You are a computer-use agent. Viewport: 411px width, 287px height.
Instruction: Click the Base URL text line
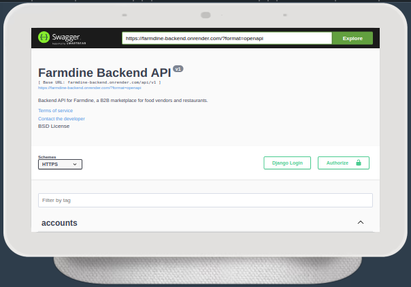click(99, 82)
